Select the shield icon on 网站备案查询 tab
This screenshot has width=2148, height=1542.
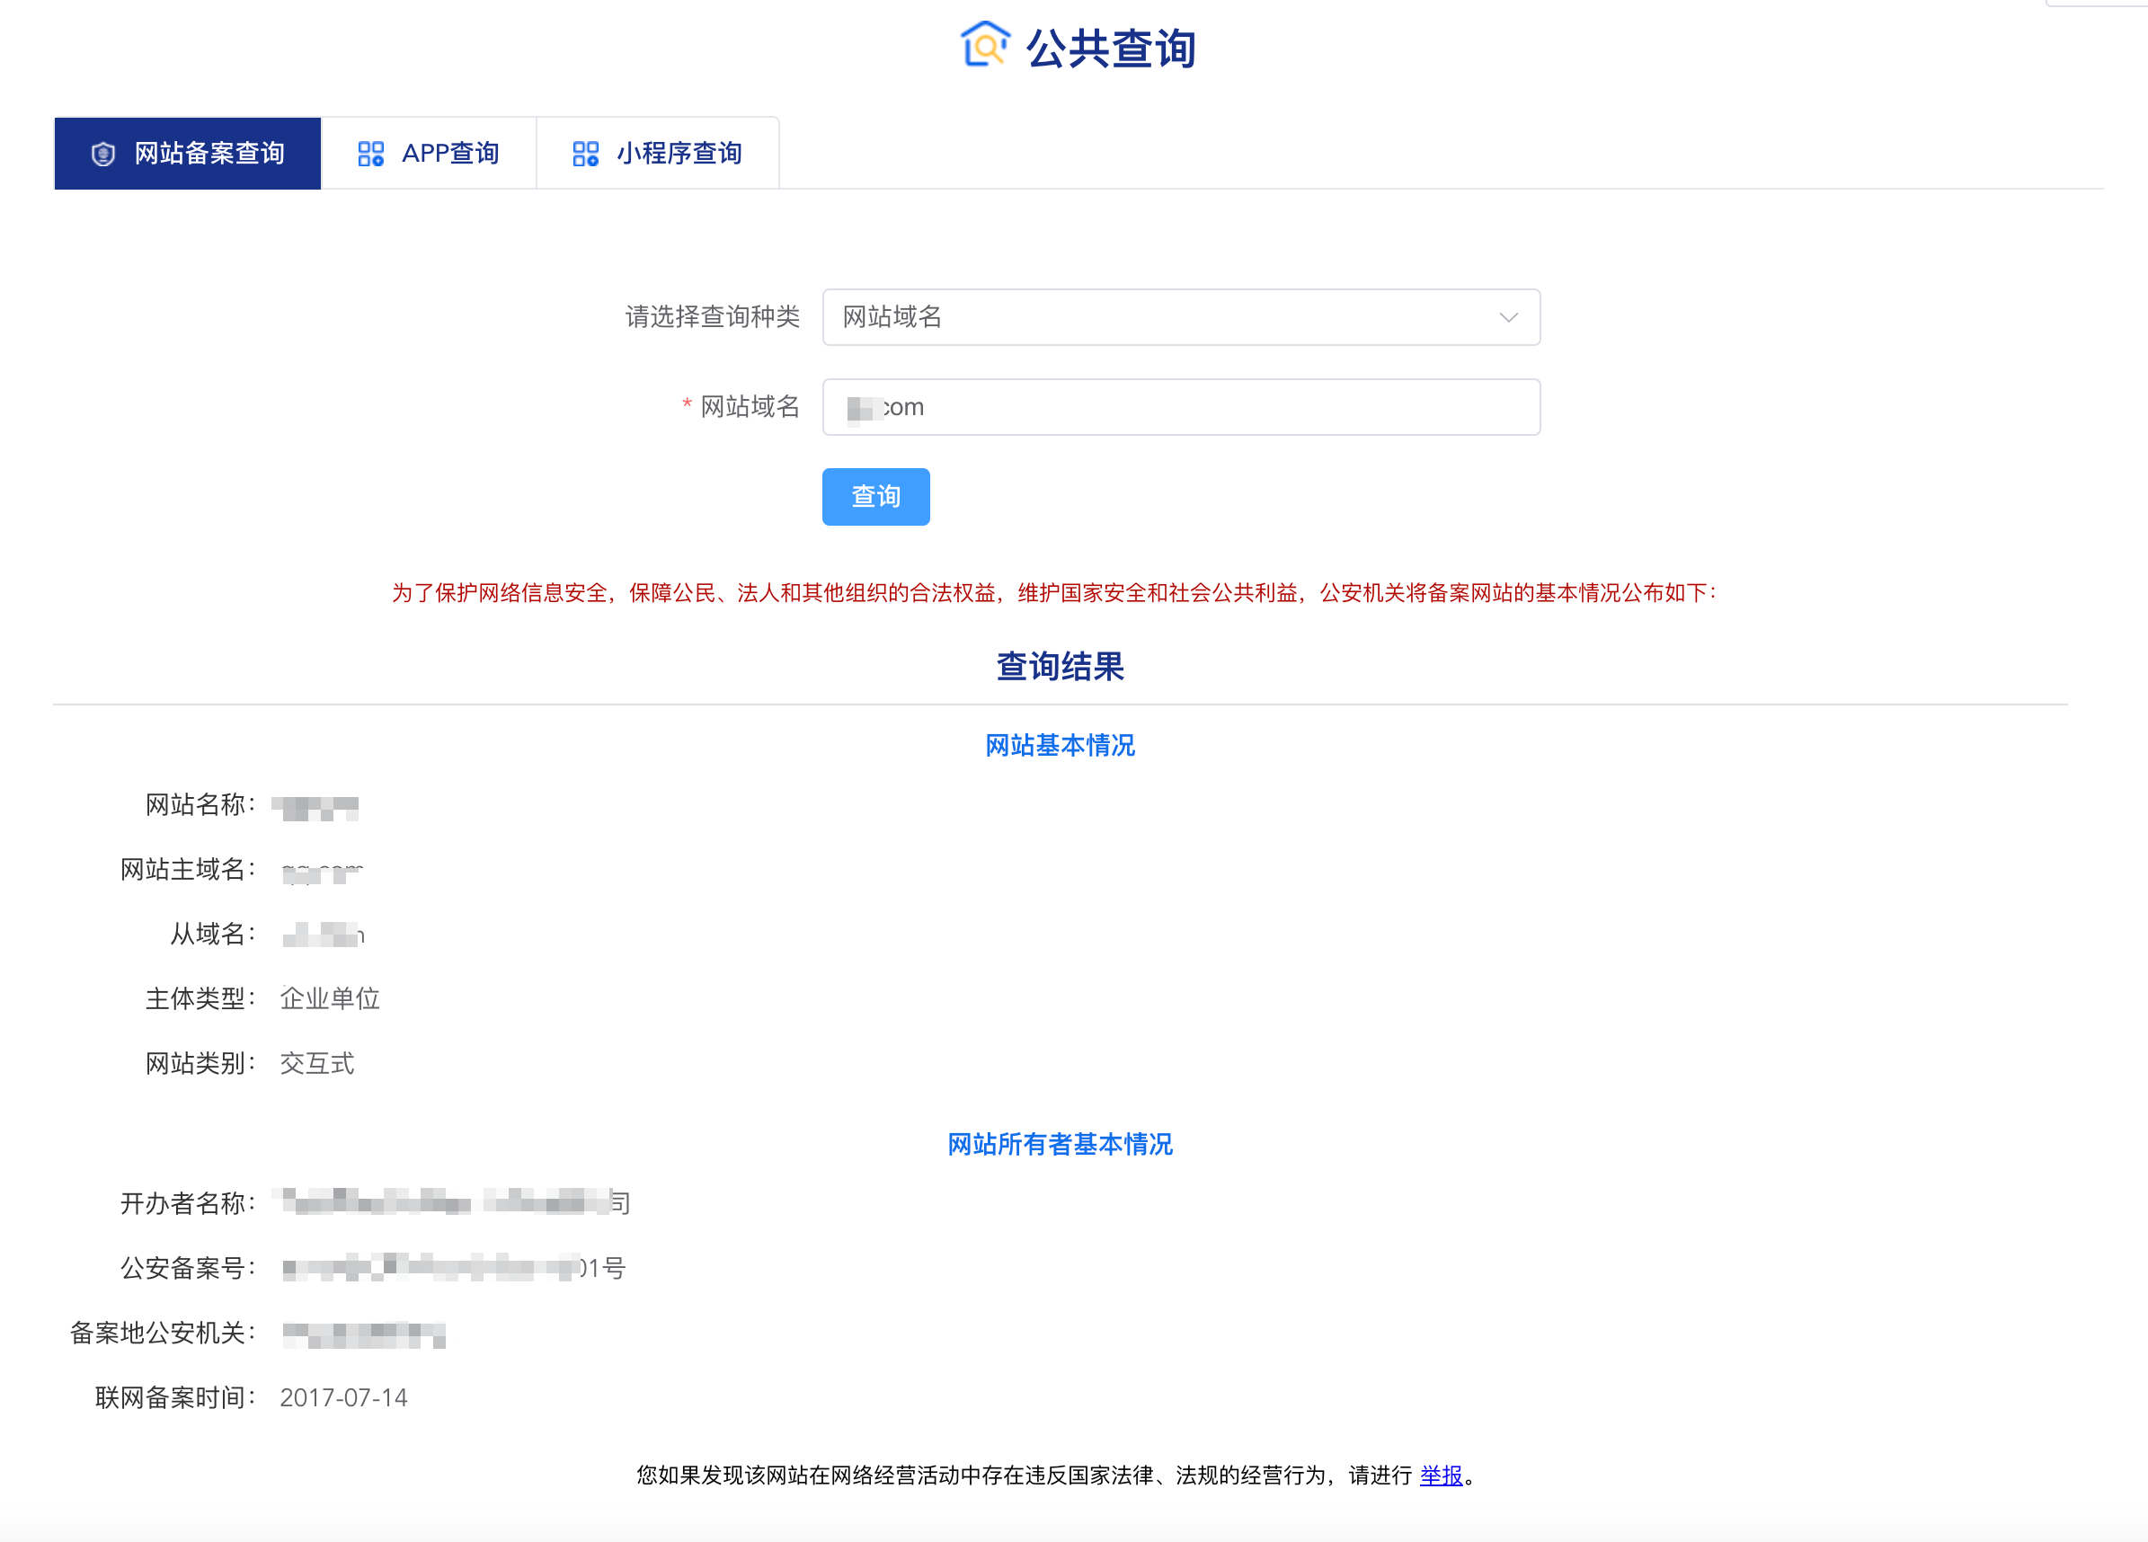(x=103, y=153)
